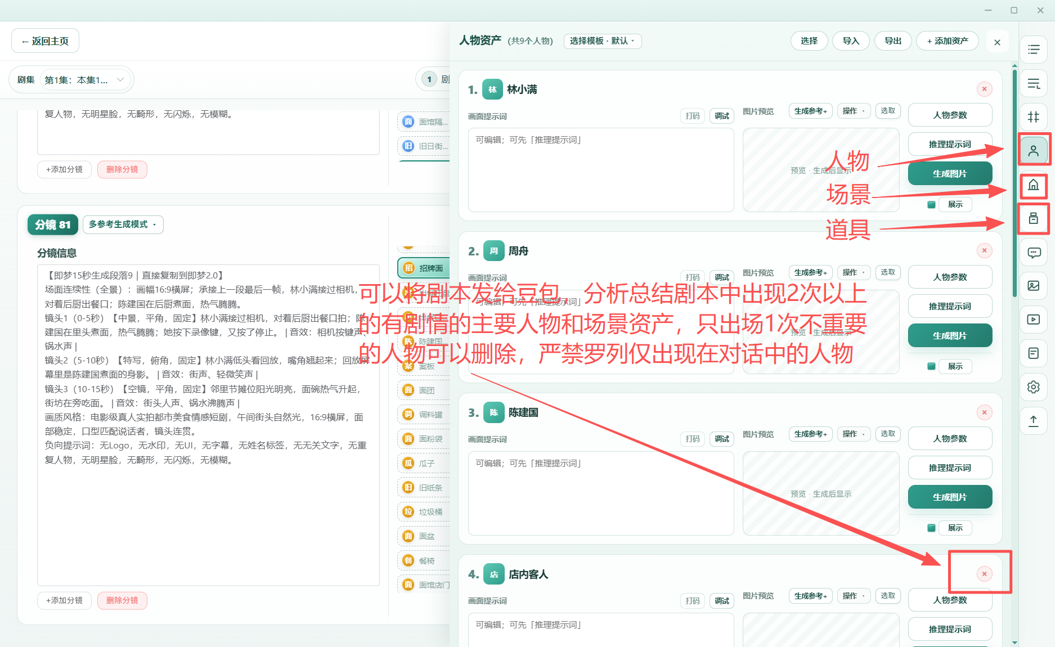Open 选择模板 · 默认 dropdown

pyautogui.click(x=602, y=41)
